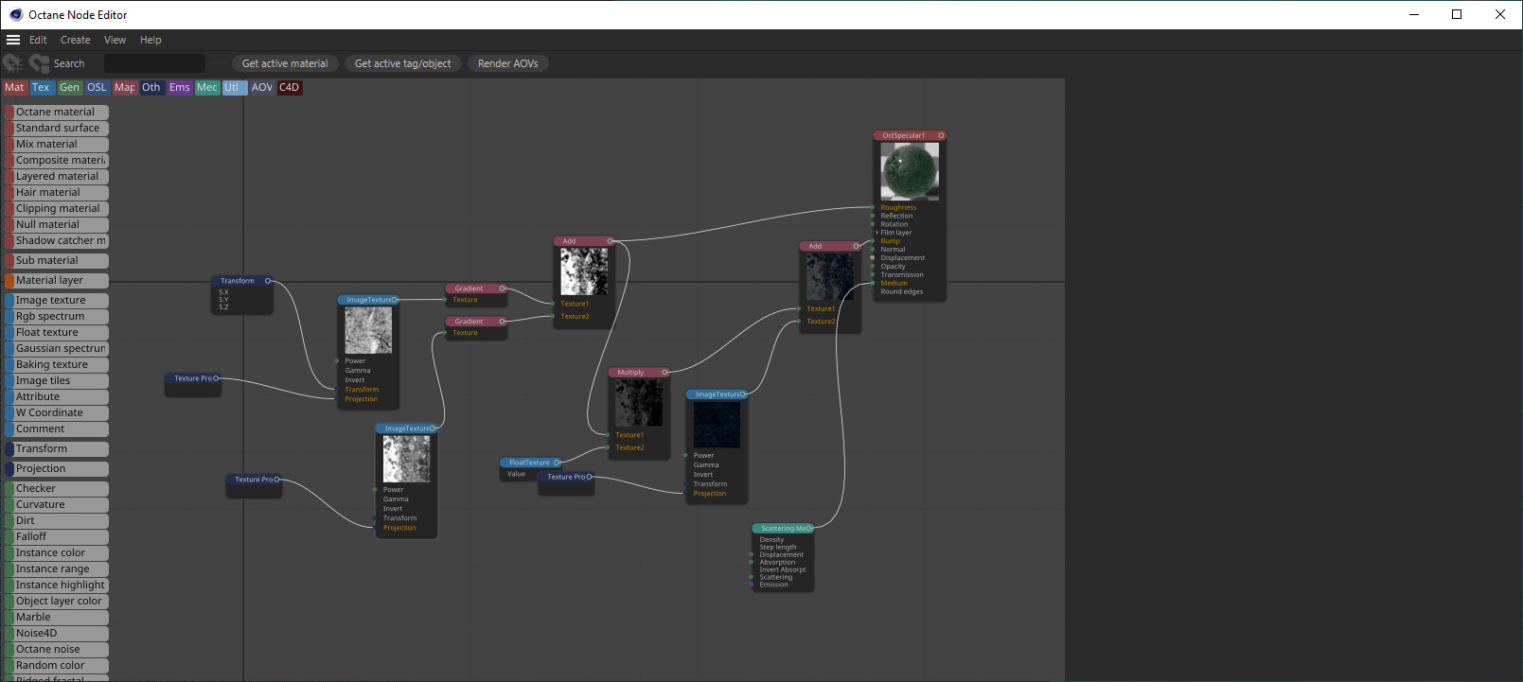The image size is (1523, 682).
Task: Select the OctSpecular1 sphere preview thumbnail
Action: pos(910,171)
